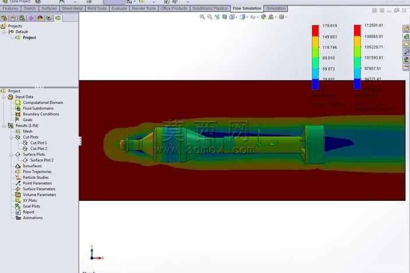Click the Edit Appearance icon
This screenshot has width=410, height=273.
pyautogui.click(x=264, y=17)
